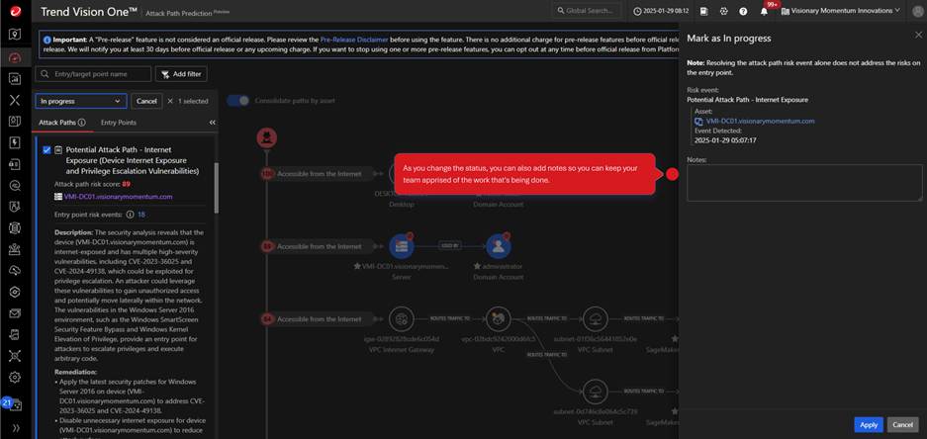Click Apply in Mark as In progress panel

[x=869, y=424]
